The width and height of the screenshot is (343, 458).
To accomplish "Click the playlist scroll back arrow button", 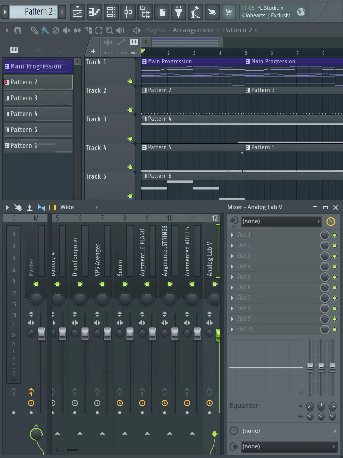I will pos(146,42).
